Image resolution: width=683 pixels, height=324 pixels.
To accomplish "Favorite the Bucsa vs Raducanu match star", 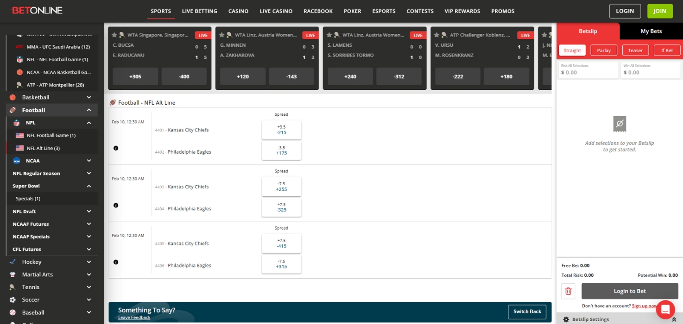I will point(114,35).
